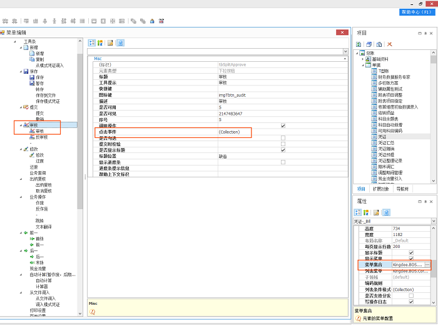Switch to the 扩展对象 tab
Image resolution: width=438 pixels, height=326 pixels.
[382, 188]
